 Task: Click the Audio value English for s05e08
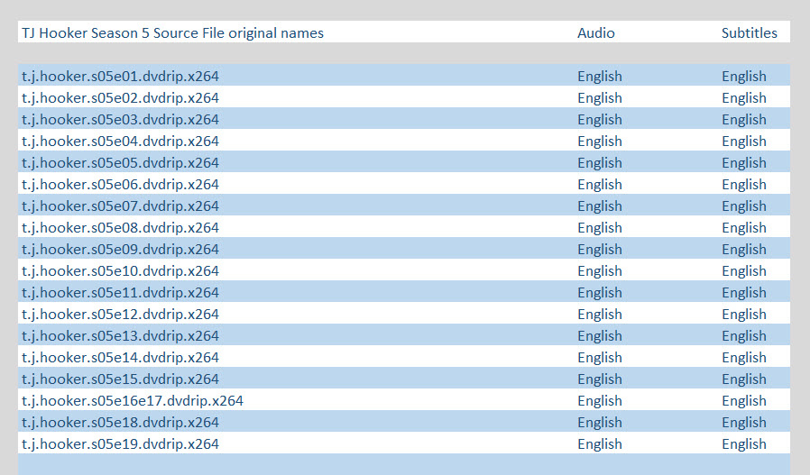pos(599,229)
